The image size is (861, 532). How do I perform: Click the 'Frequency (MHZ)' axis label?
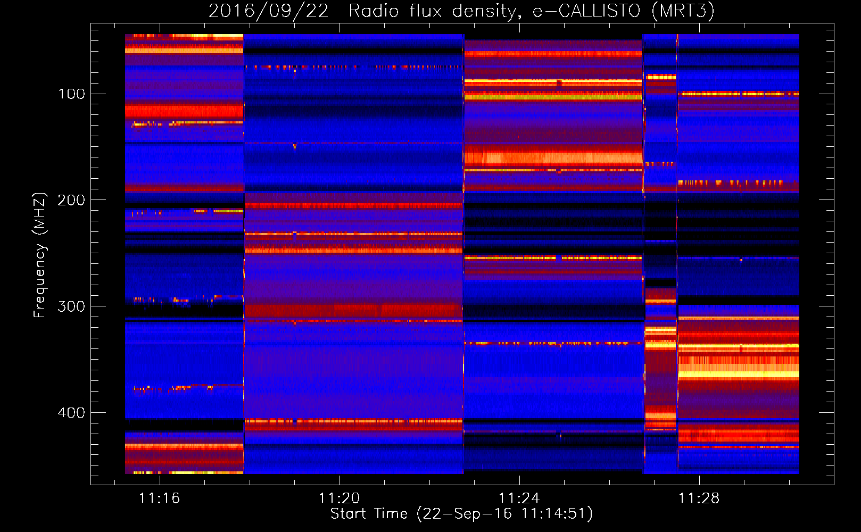(x=40, y=255)
